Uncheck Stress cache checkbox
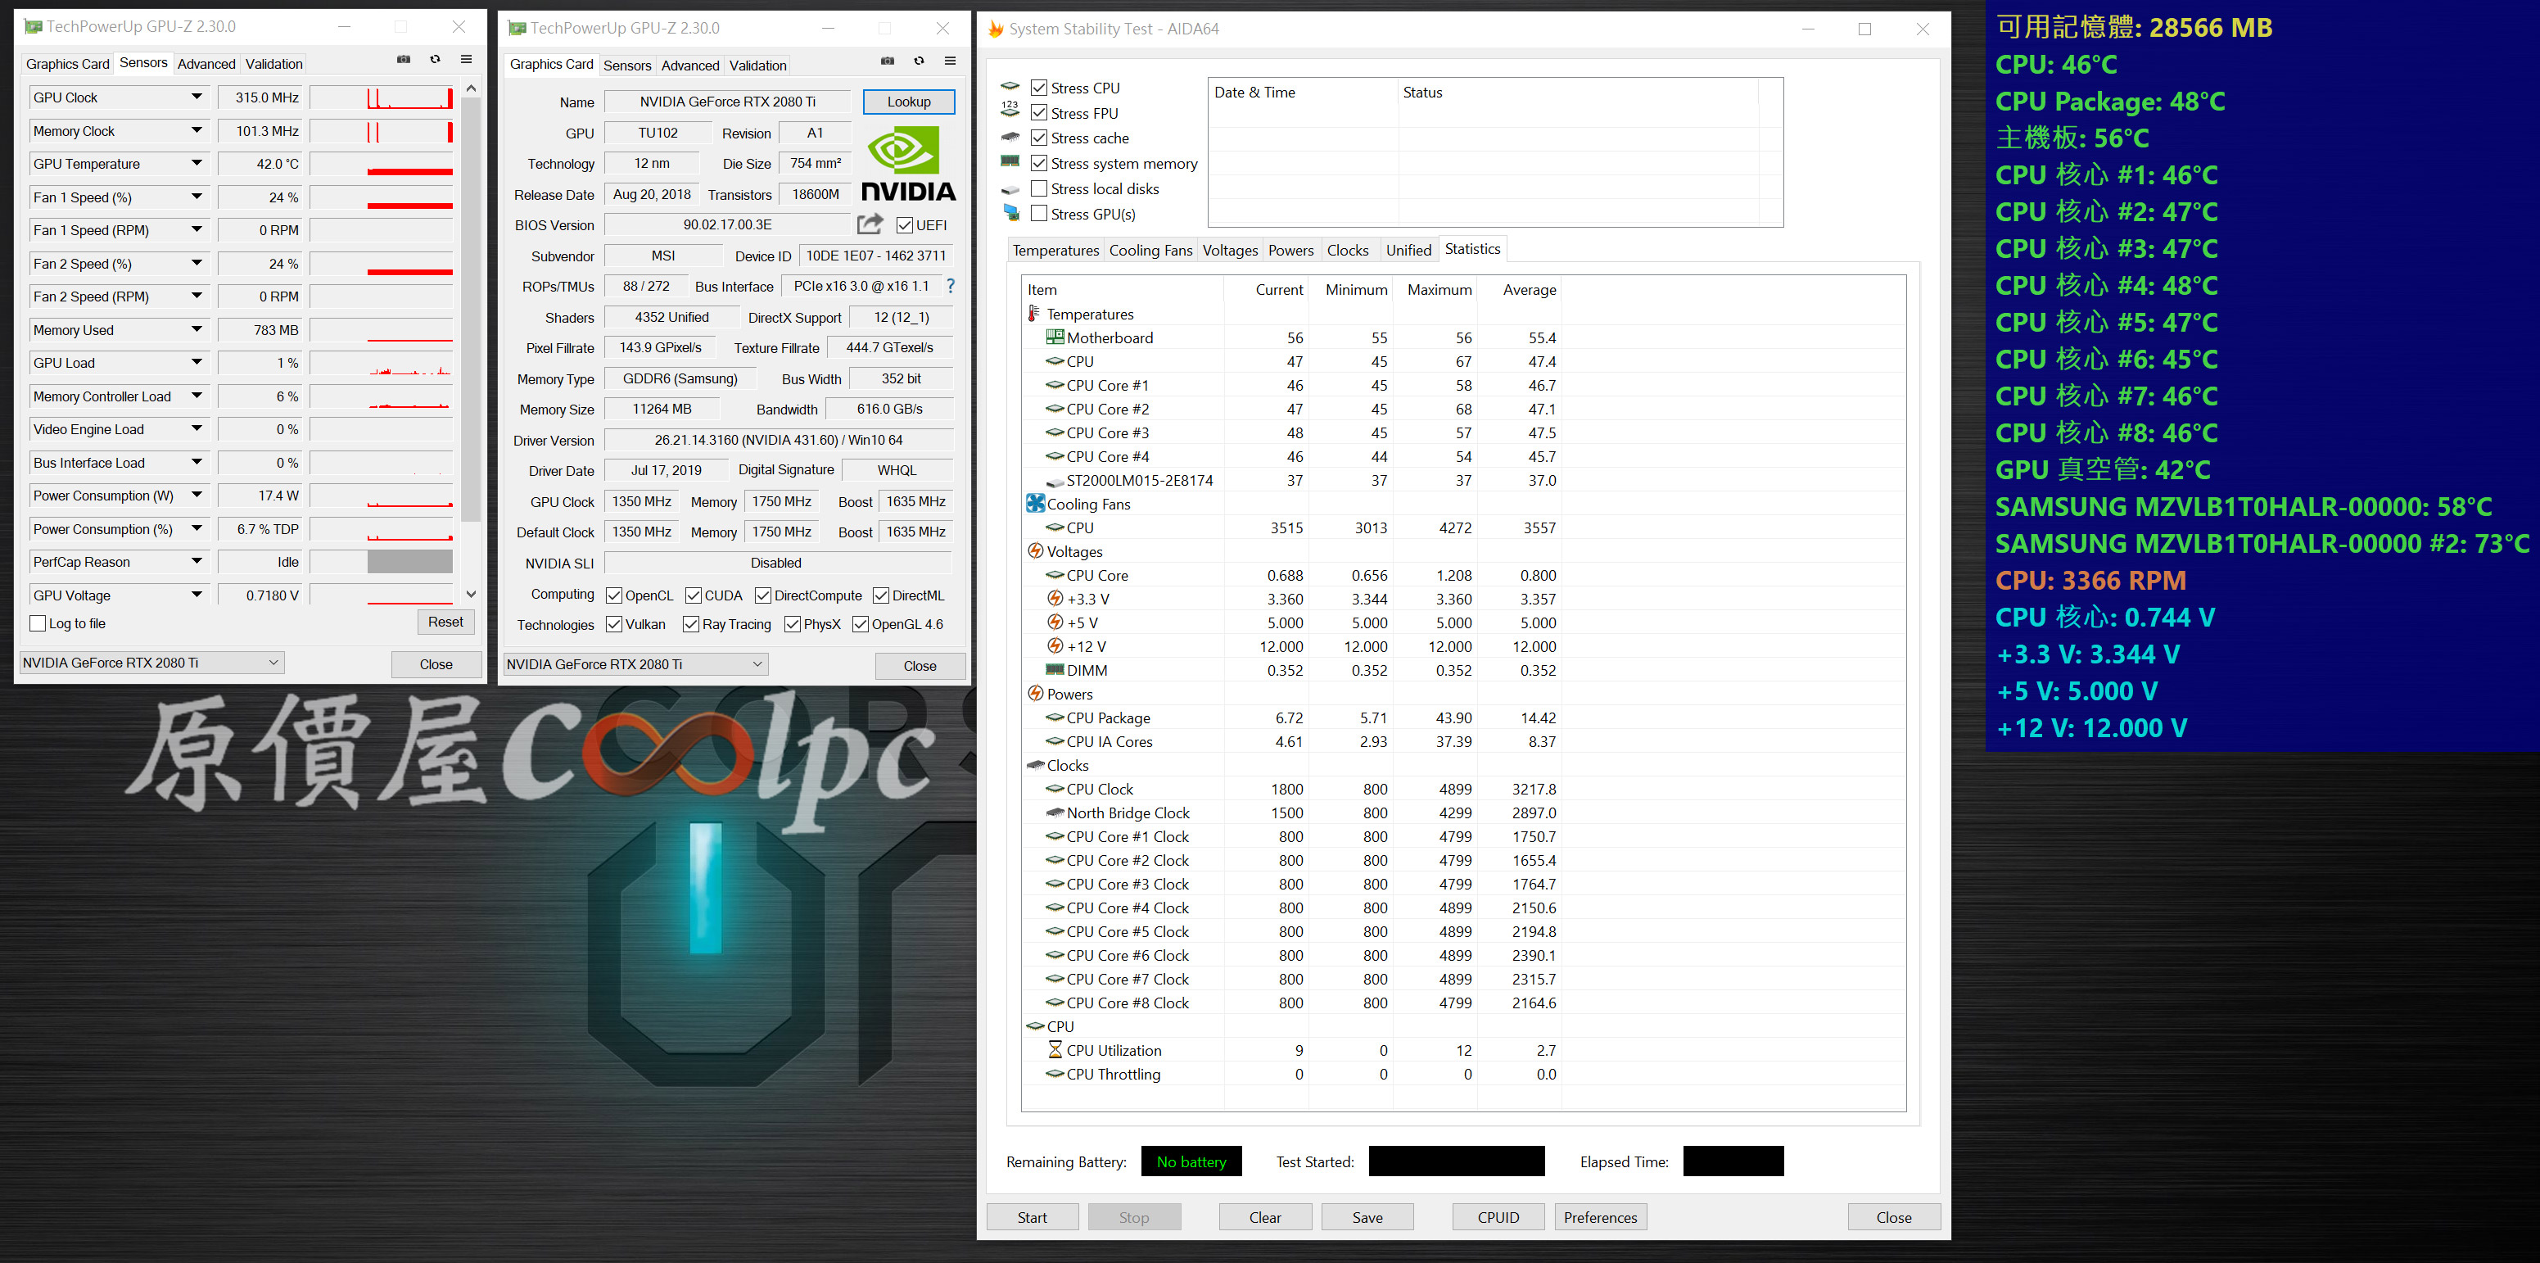The image size is (2540, 1263). click(x=1039, y=138)
